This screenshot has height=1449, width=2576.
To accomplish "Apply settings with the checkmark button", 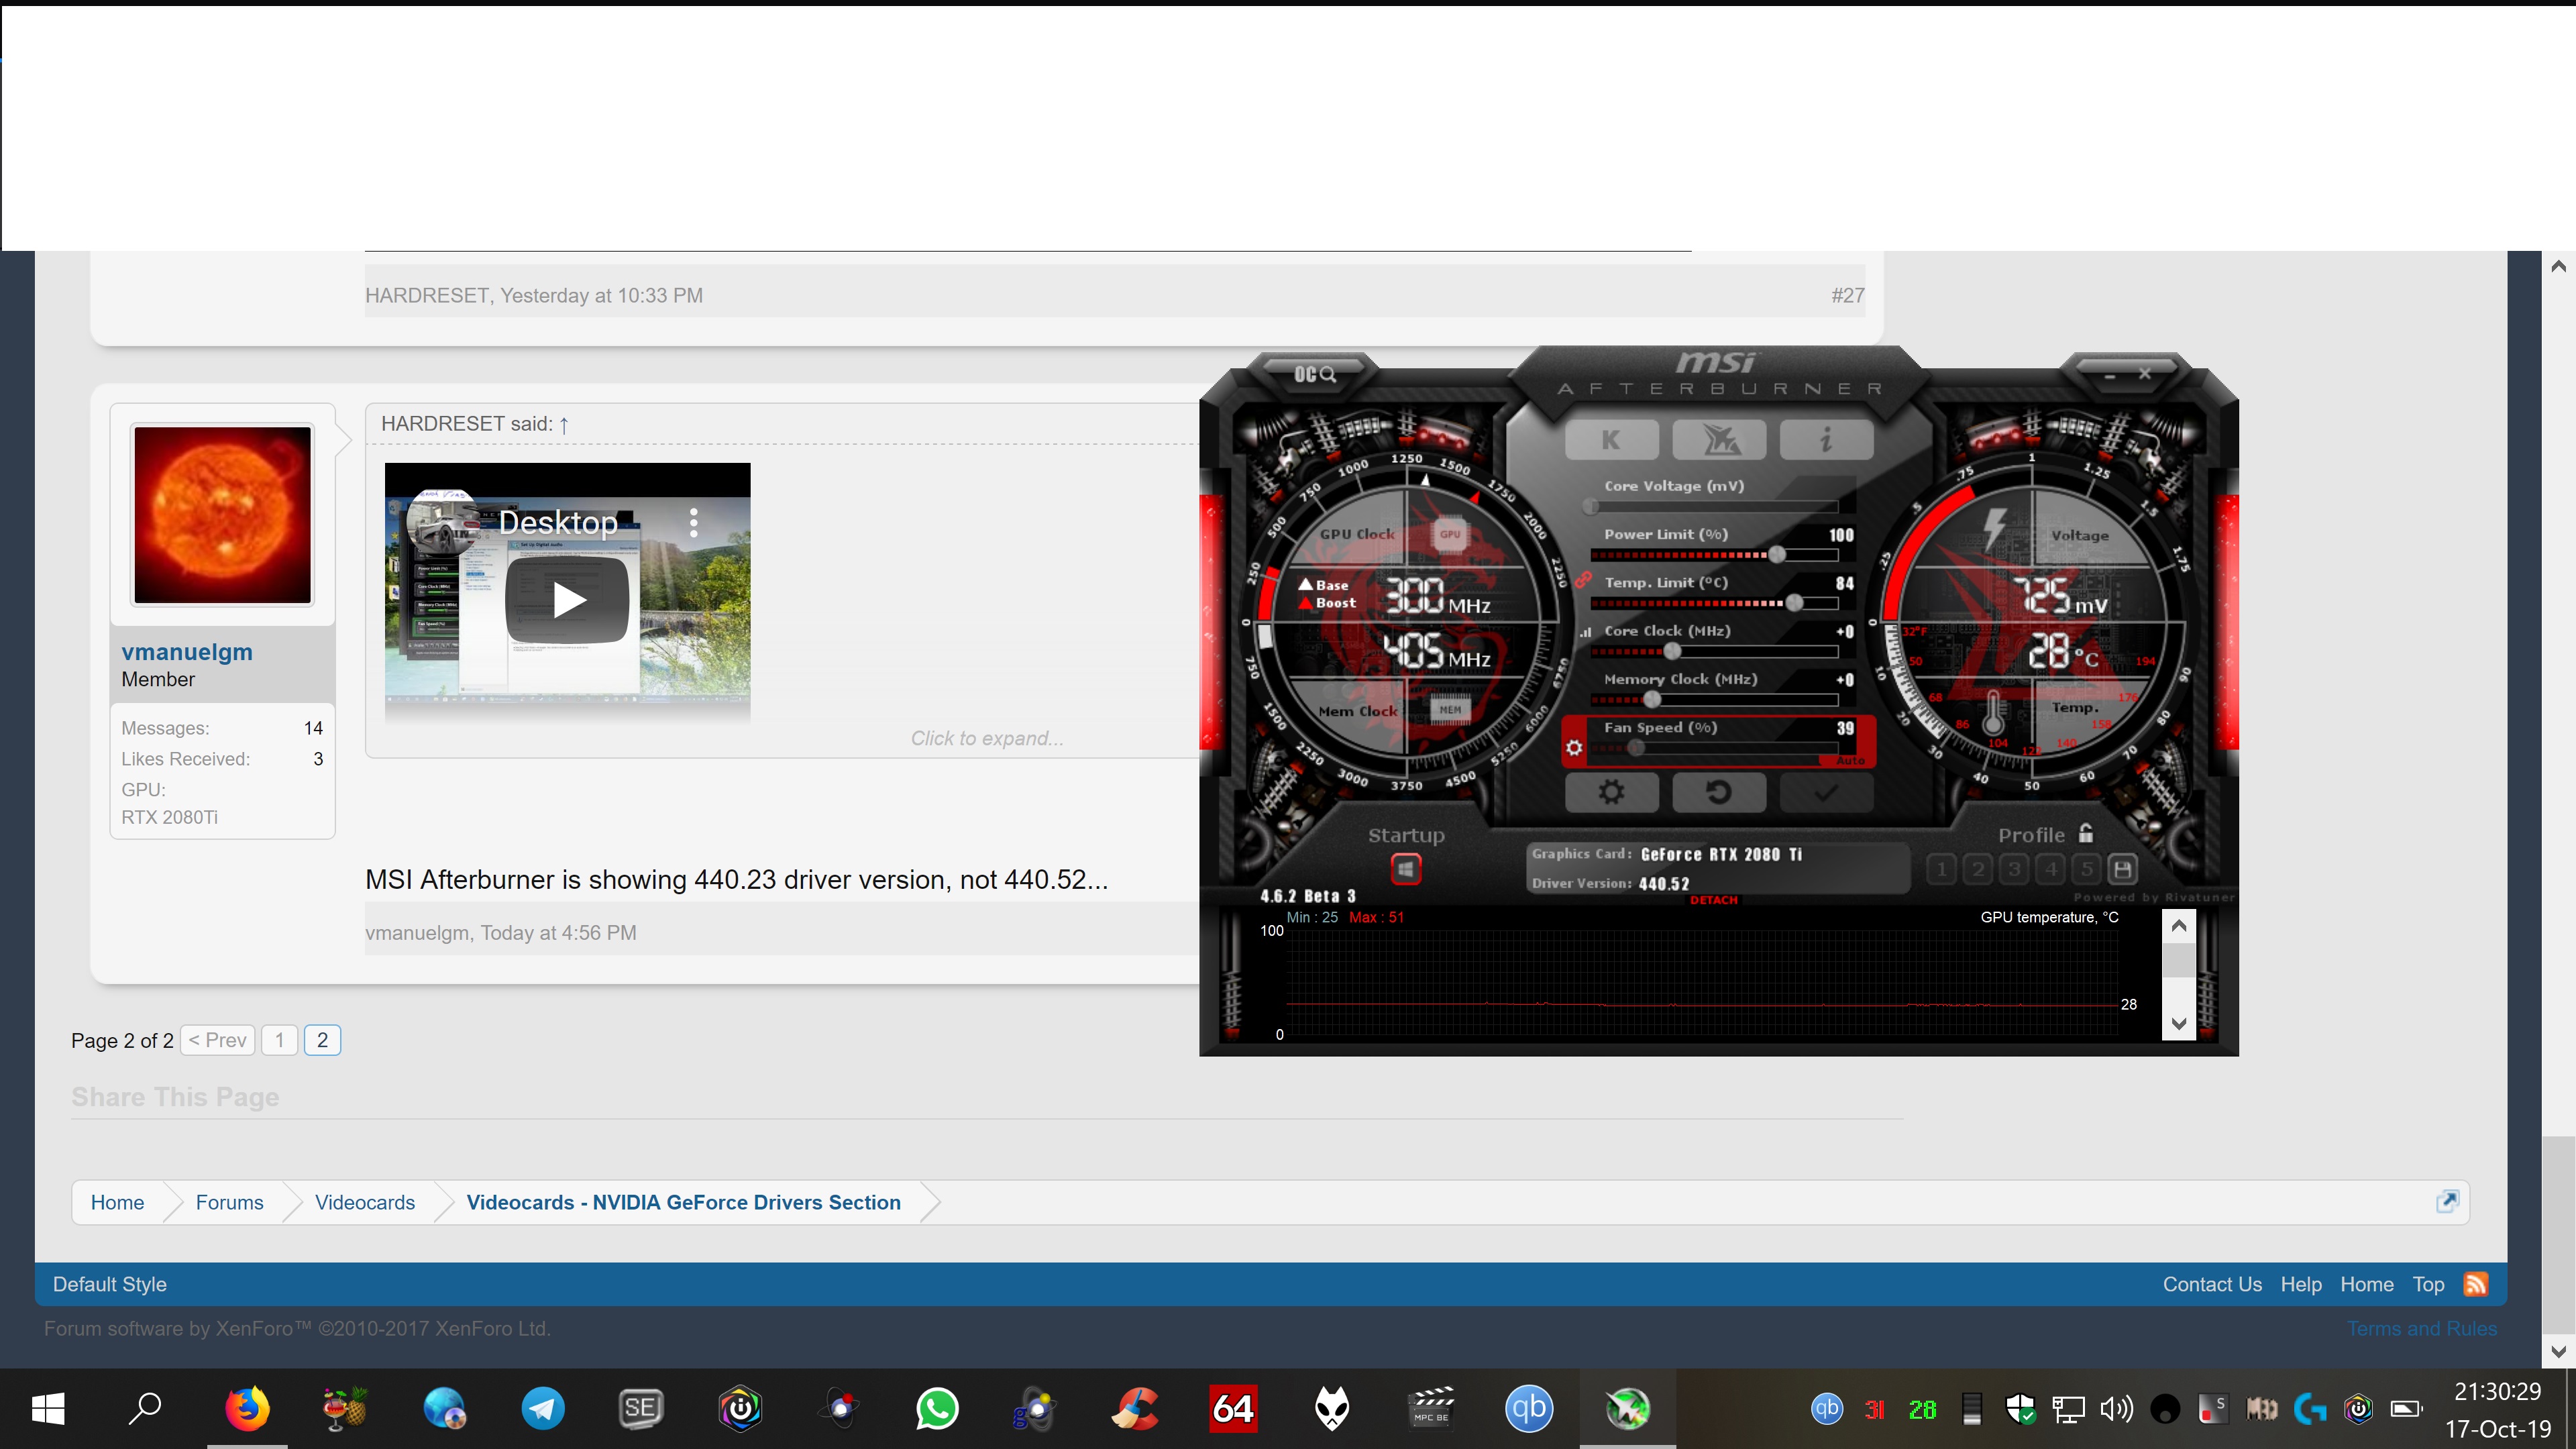I will [x=1826, y=793].
